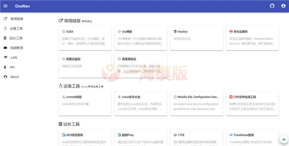289x146 pixels.
Task: Click the back-to-top arrow button
Action: (x=284, y=140)
